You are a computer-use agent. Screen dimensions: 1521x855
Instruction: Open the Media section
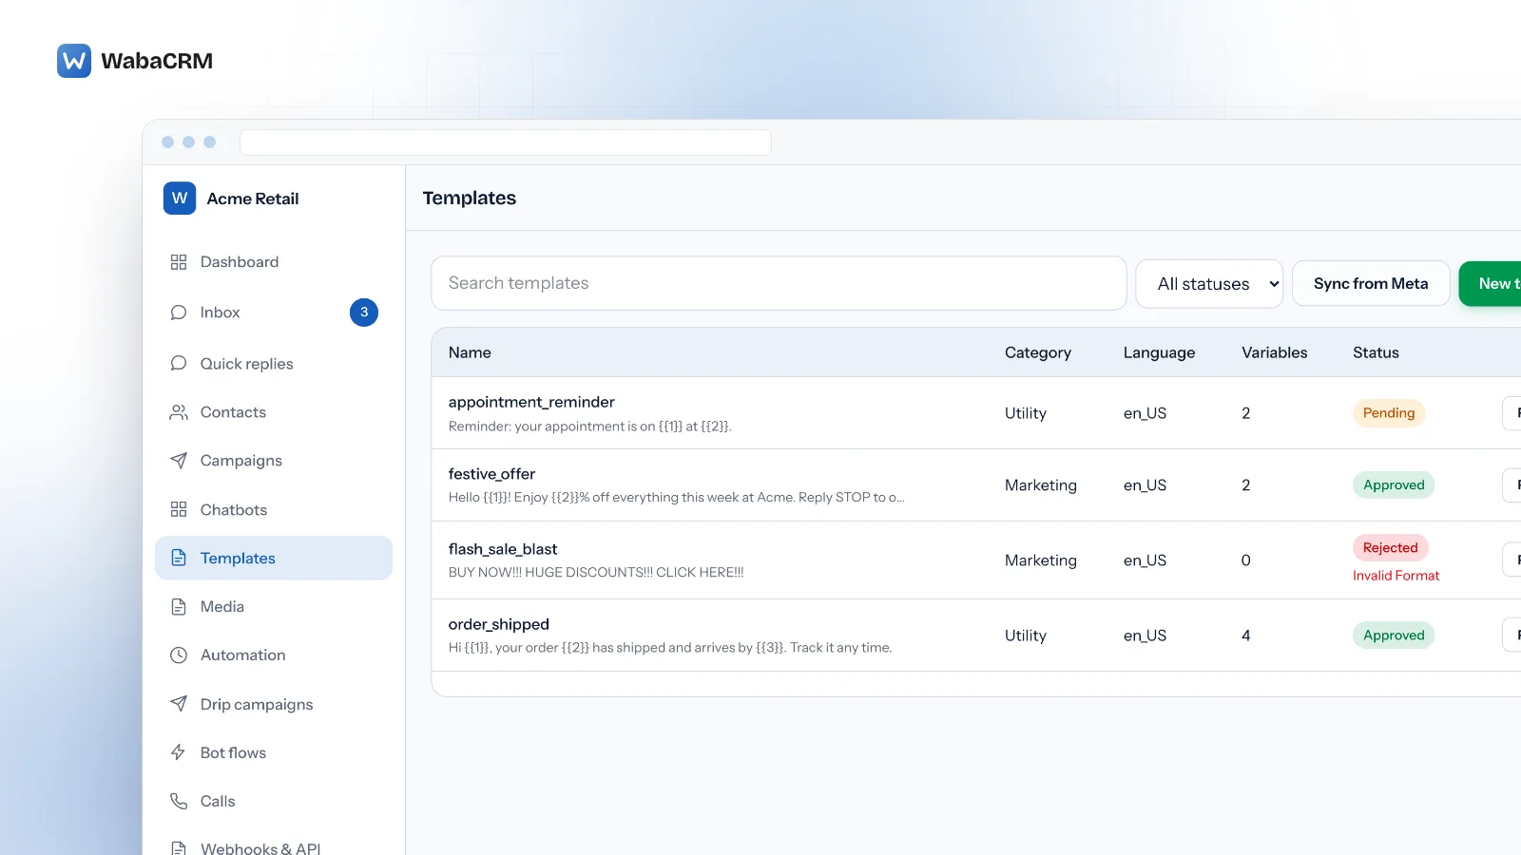coord(274,607)
